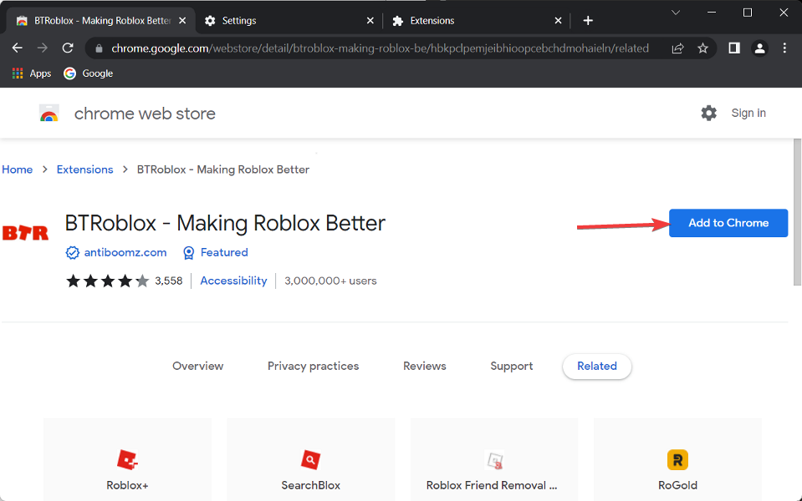Click the 3,558 ratings count
The width and height of the screenshot is (802, 501).
point(169,281)
